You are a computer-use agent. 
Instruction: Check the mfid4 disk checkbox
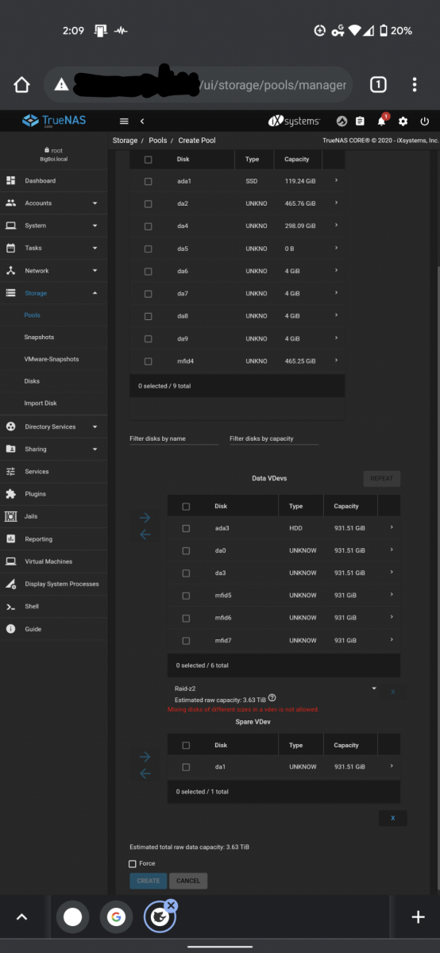[x=148, y=361]
